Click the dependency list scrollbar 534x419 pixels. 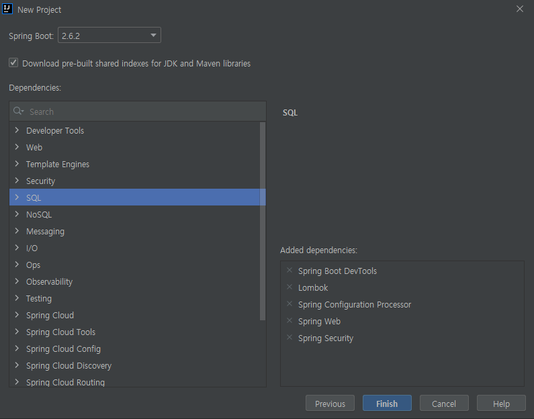click(263, 221)
